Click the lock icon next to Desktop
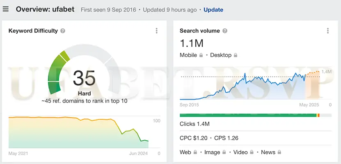This screenshot has width=341, height=164. click(236, 55)
